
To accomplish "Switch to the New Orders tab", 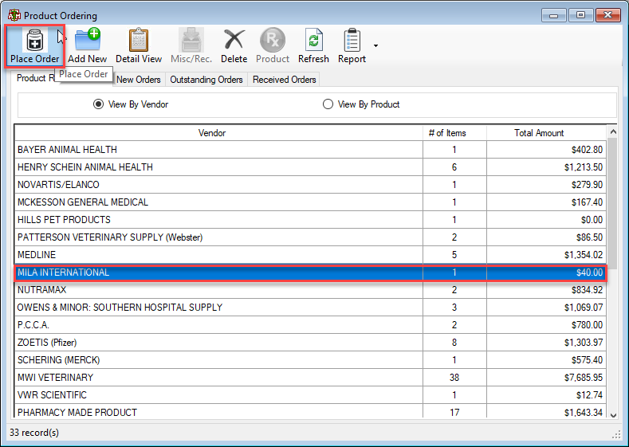I will (x=139, y=80).
